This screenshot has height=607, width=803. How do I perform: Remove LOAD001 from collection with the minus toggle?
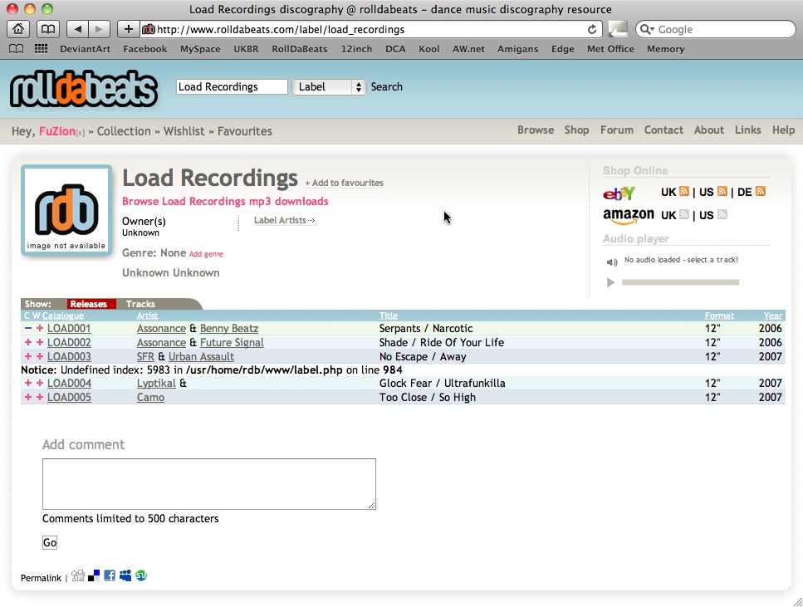[x=28, y=328]
